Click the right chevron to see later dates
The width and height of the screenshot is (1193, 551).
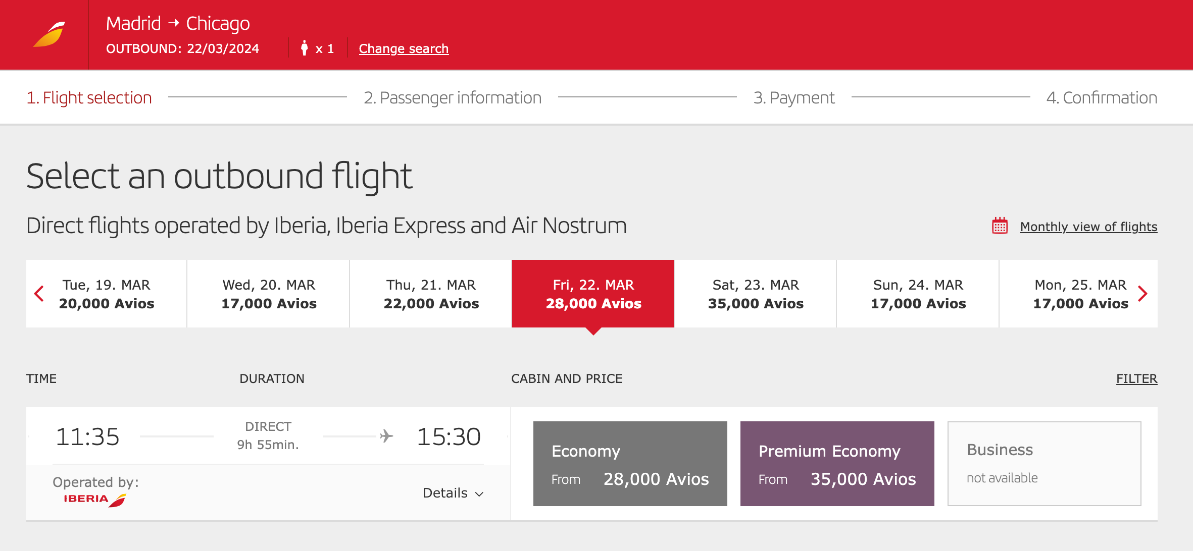tap(1143, 294)
